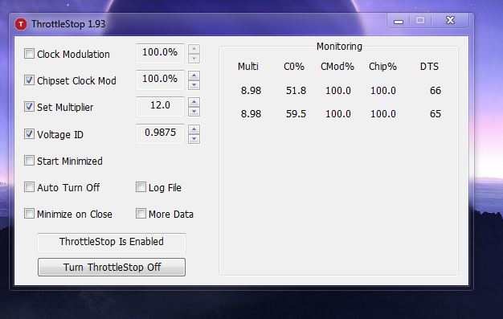The image size is (503, 319).
Task: Lower the Voltage ID value down arrow
Action: click(194, 139)
